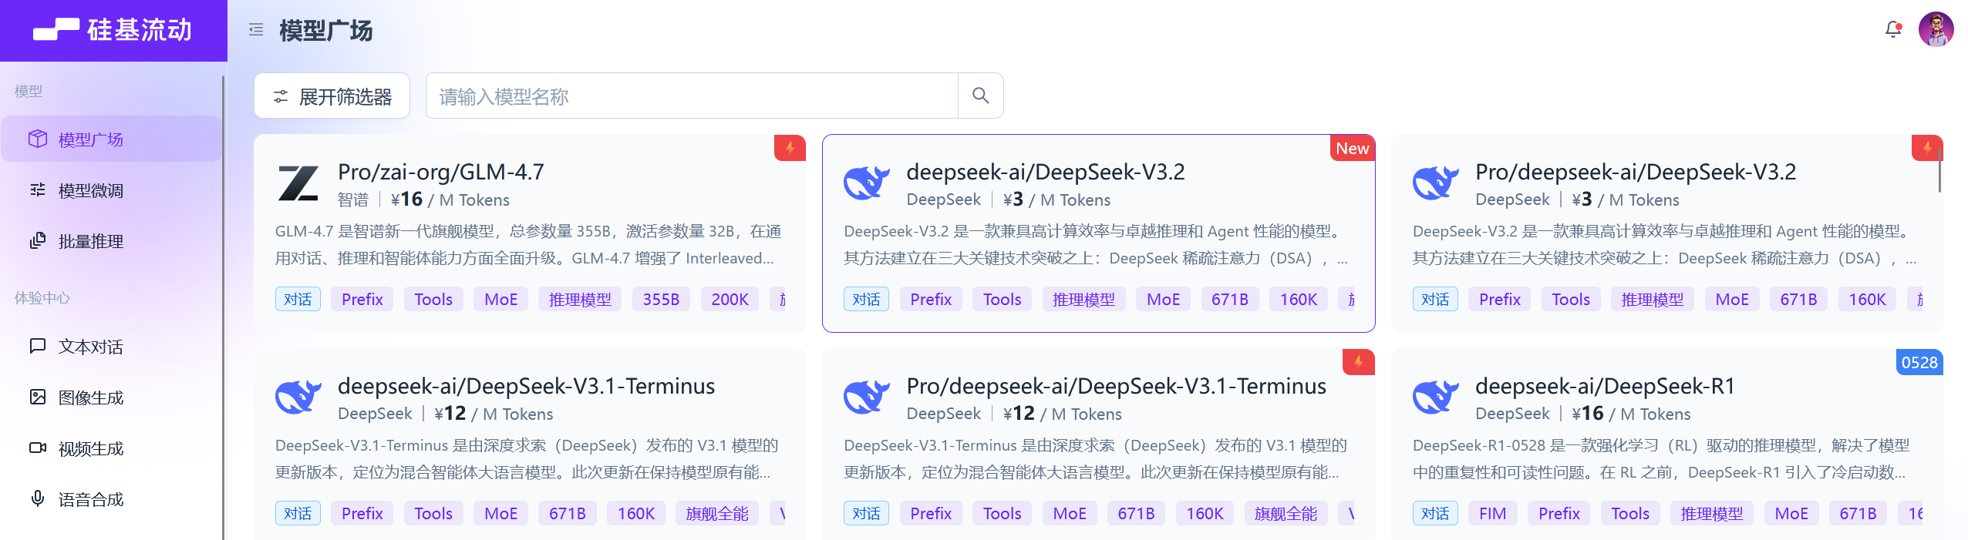Open the user avatar menu
Screen dimensions: 1968x540
tap(1936, 29)
